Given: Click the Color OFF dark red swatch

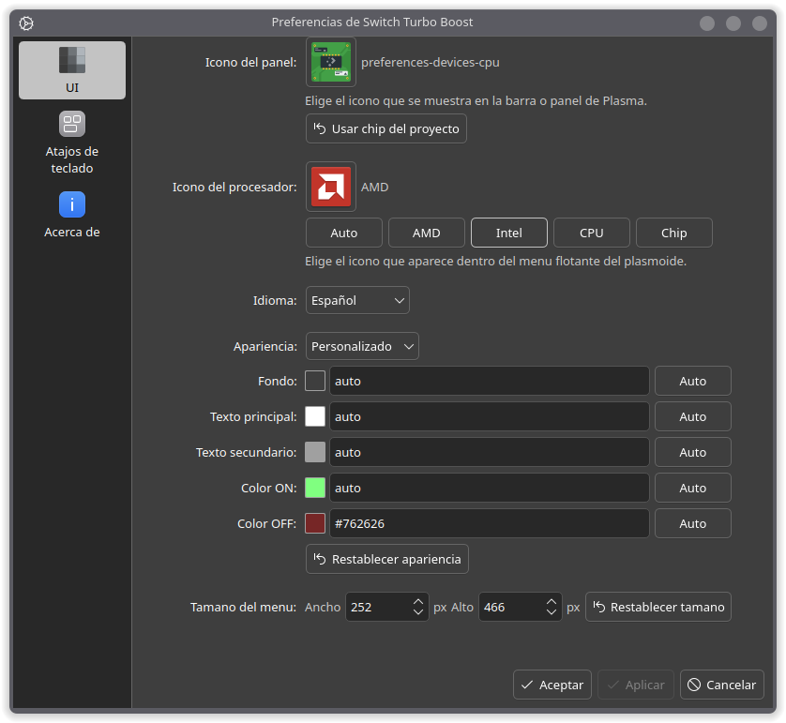Looking at the screenshot, I should point(315,523).
